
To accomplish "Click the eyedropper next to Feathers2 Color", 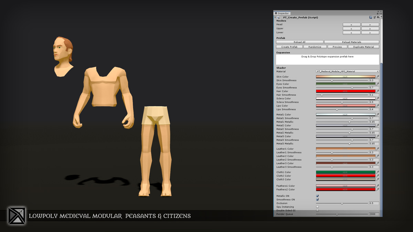I will [x=377, y=189].
